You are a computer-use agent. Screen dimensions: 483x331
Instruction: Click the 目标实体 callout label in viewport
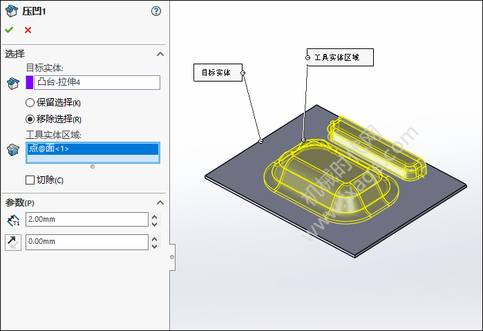pos(218,73)
